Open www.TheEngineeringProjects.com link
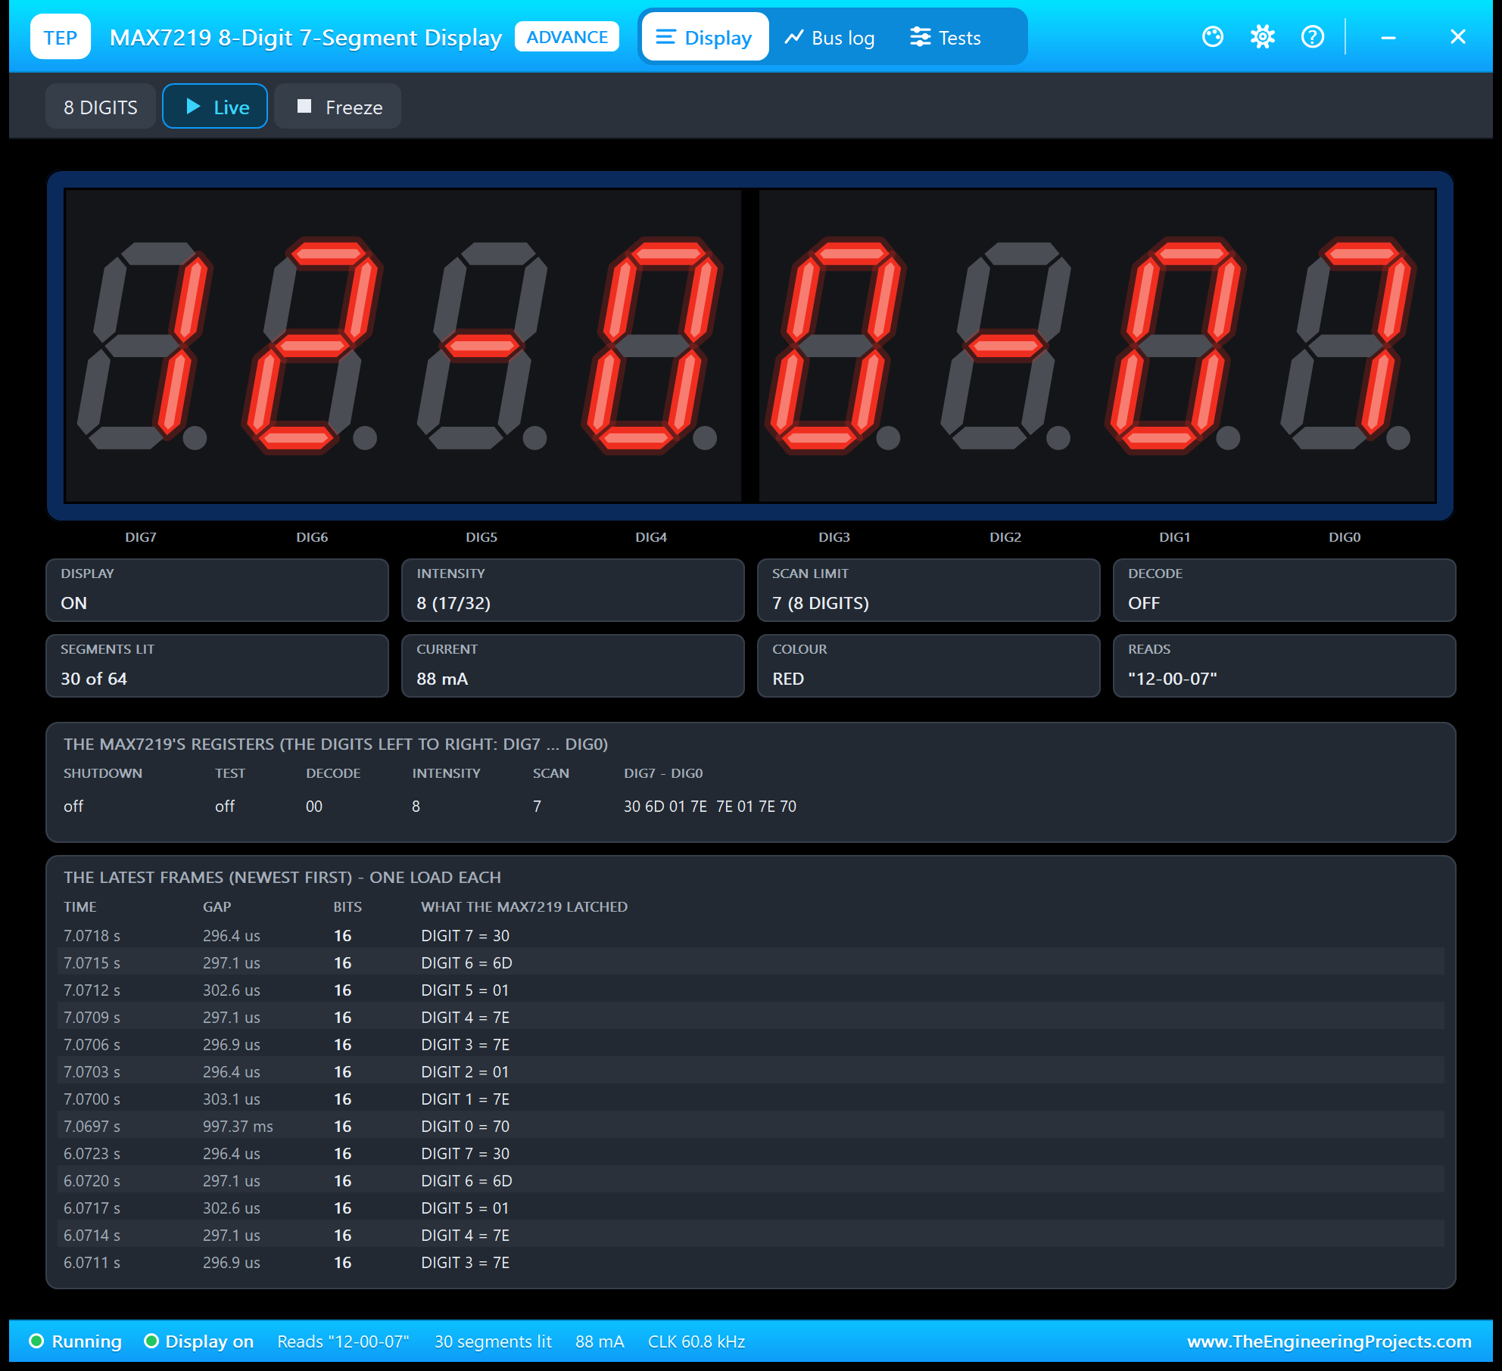The image size is (1502, 1371). [x=1329, y=1341]
